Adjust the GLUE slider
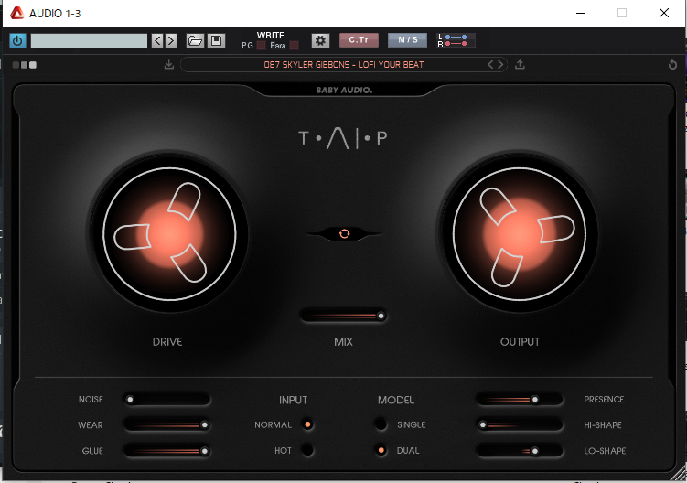The image size is (687, 483). [166, 451]
